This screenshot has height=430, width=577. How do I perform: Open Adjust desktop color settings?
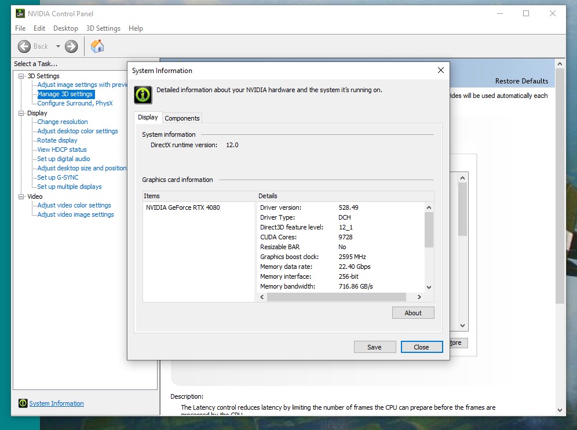point(78,131)
